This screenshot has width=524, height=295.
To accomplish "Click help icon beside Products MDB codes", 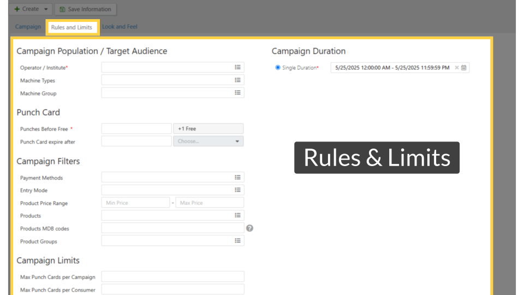I will coord(249,228).
